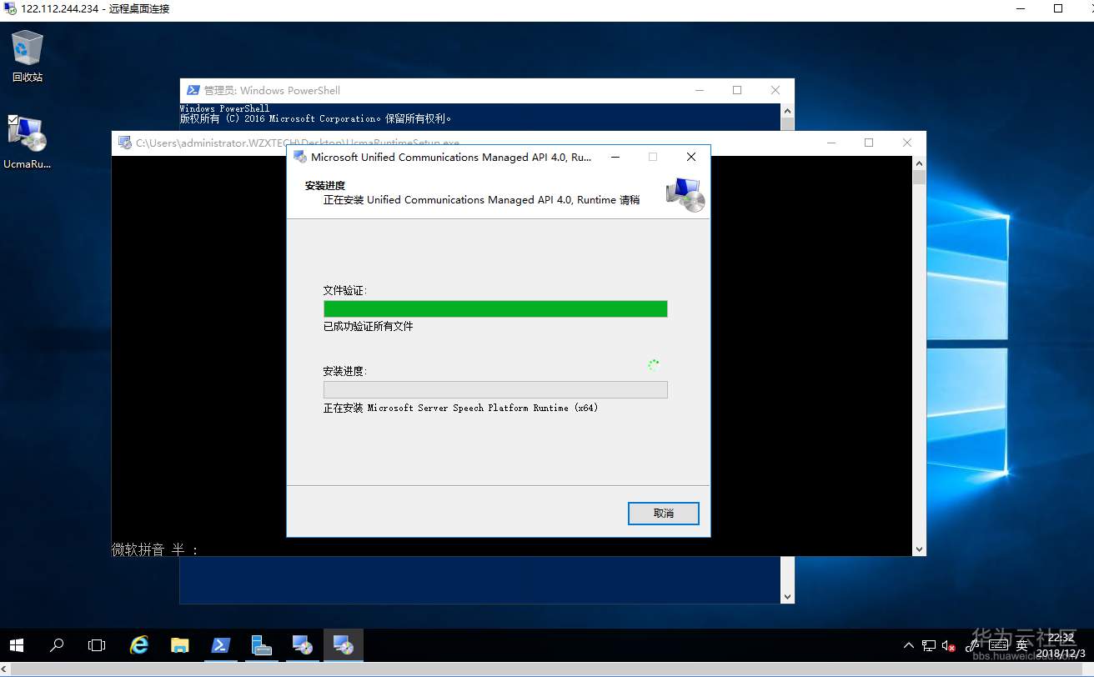Open the taskbar clock showing 22:32

(x=1061, y=645)
